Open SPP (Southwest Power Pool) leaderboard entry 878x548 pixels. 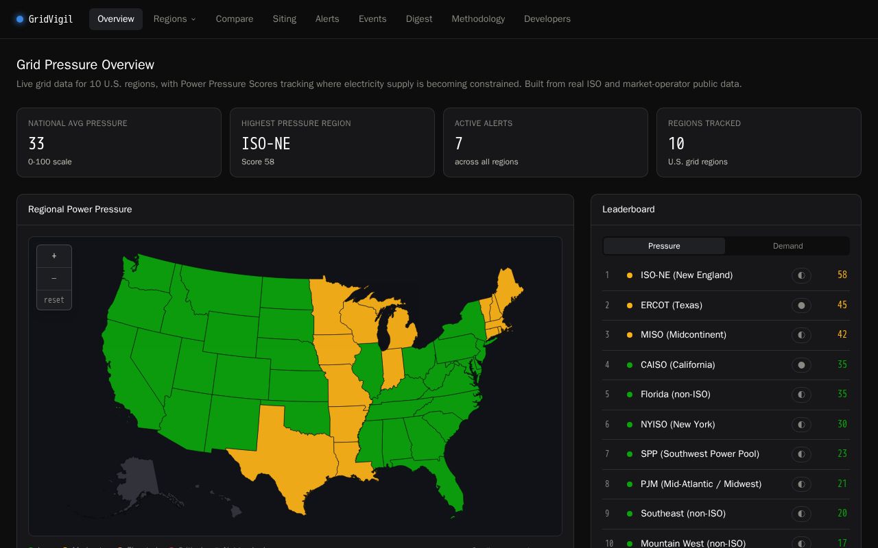click(726, 454)
